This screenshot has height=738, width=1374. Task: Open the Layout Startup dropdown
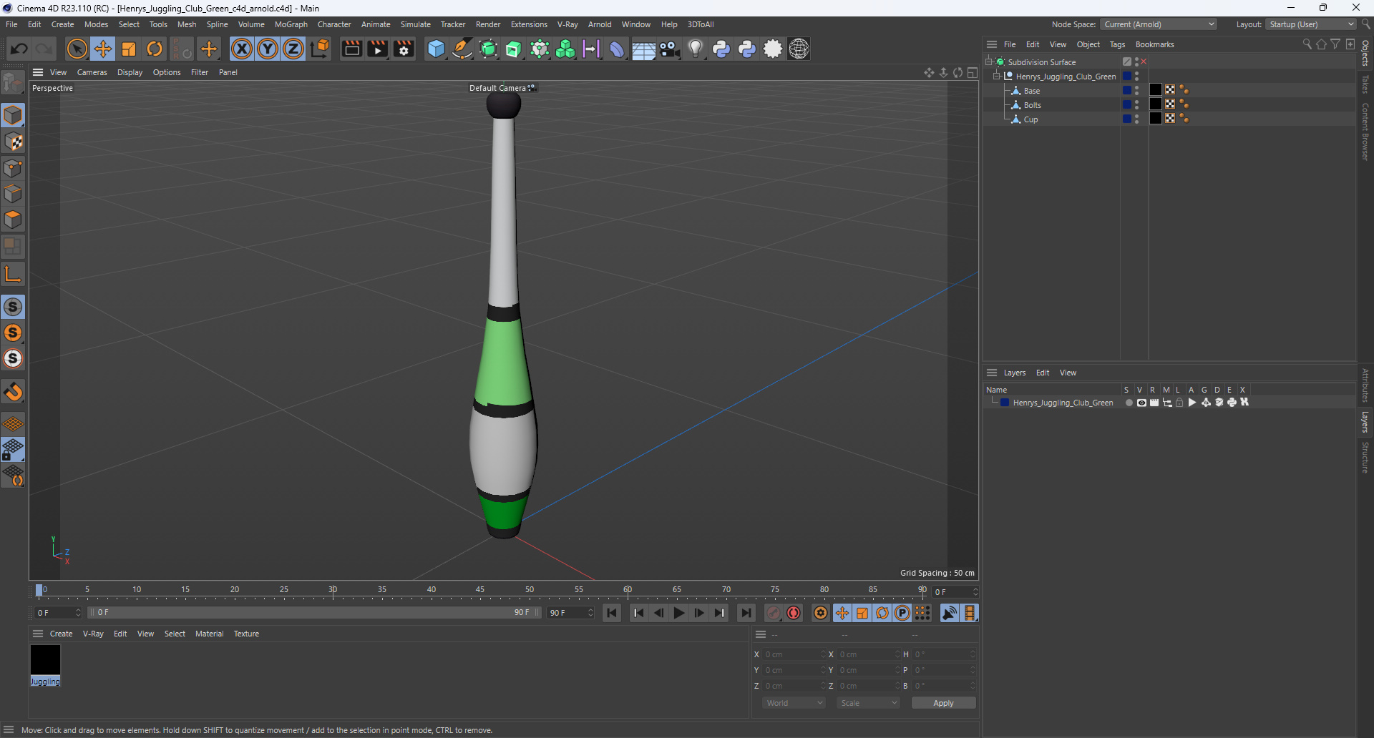(x=1311, y=24)
